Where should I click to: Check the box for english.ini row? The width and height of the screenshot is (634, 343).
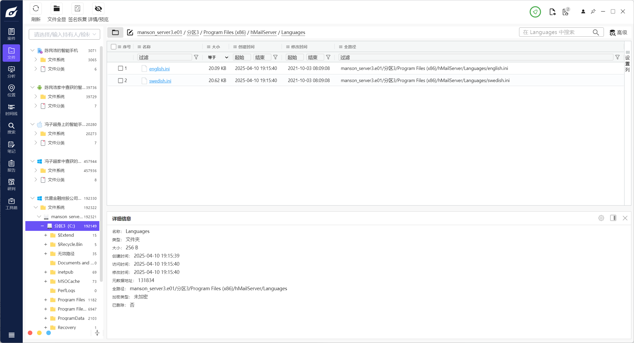pos(120,68)
